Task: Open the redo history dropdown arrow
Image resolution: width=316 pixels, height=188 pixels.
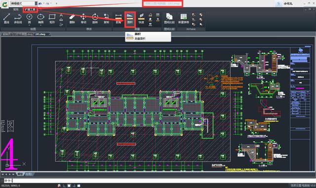Action: (x=50, y=3)
